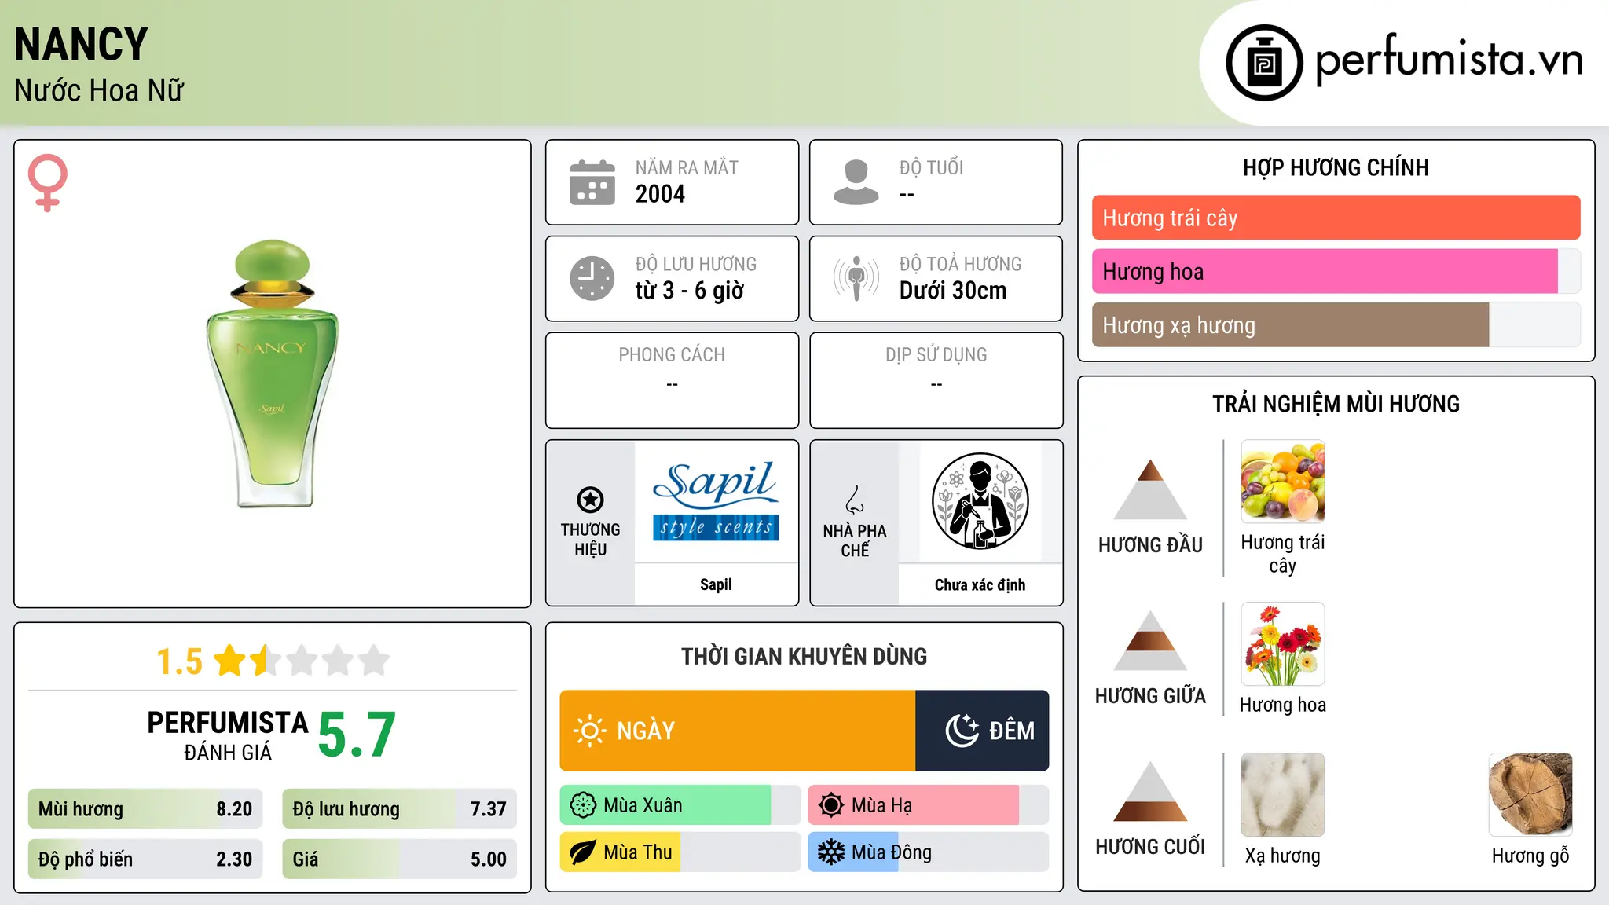Image resolution: width=1609 pixels, height=905 pixels.
Task: Click the launch year value 2004
Action: (x=660, y=194)
